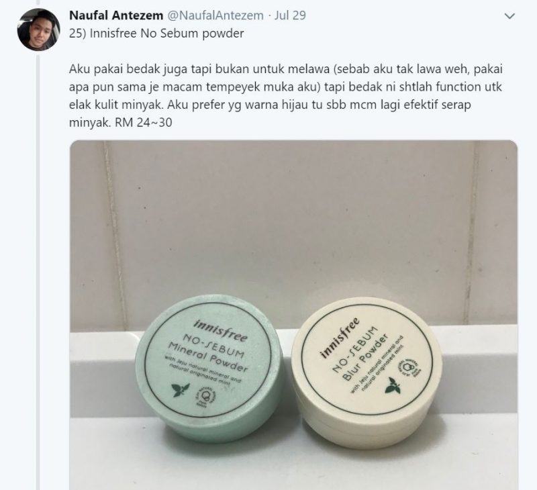Screen dimensions: 537x490
Task: Open Naufal Antezem's profile avatar
Action: coord(39,30)
